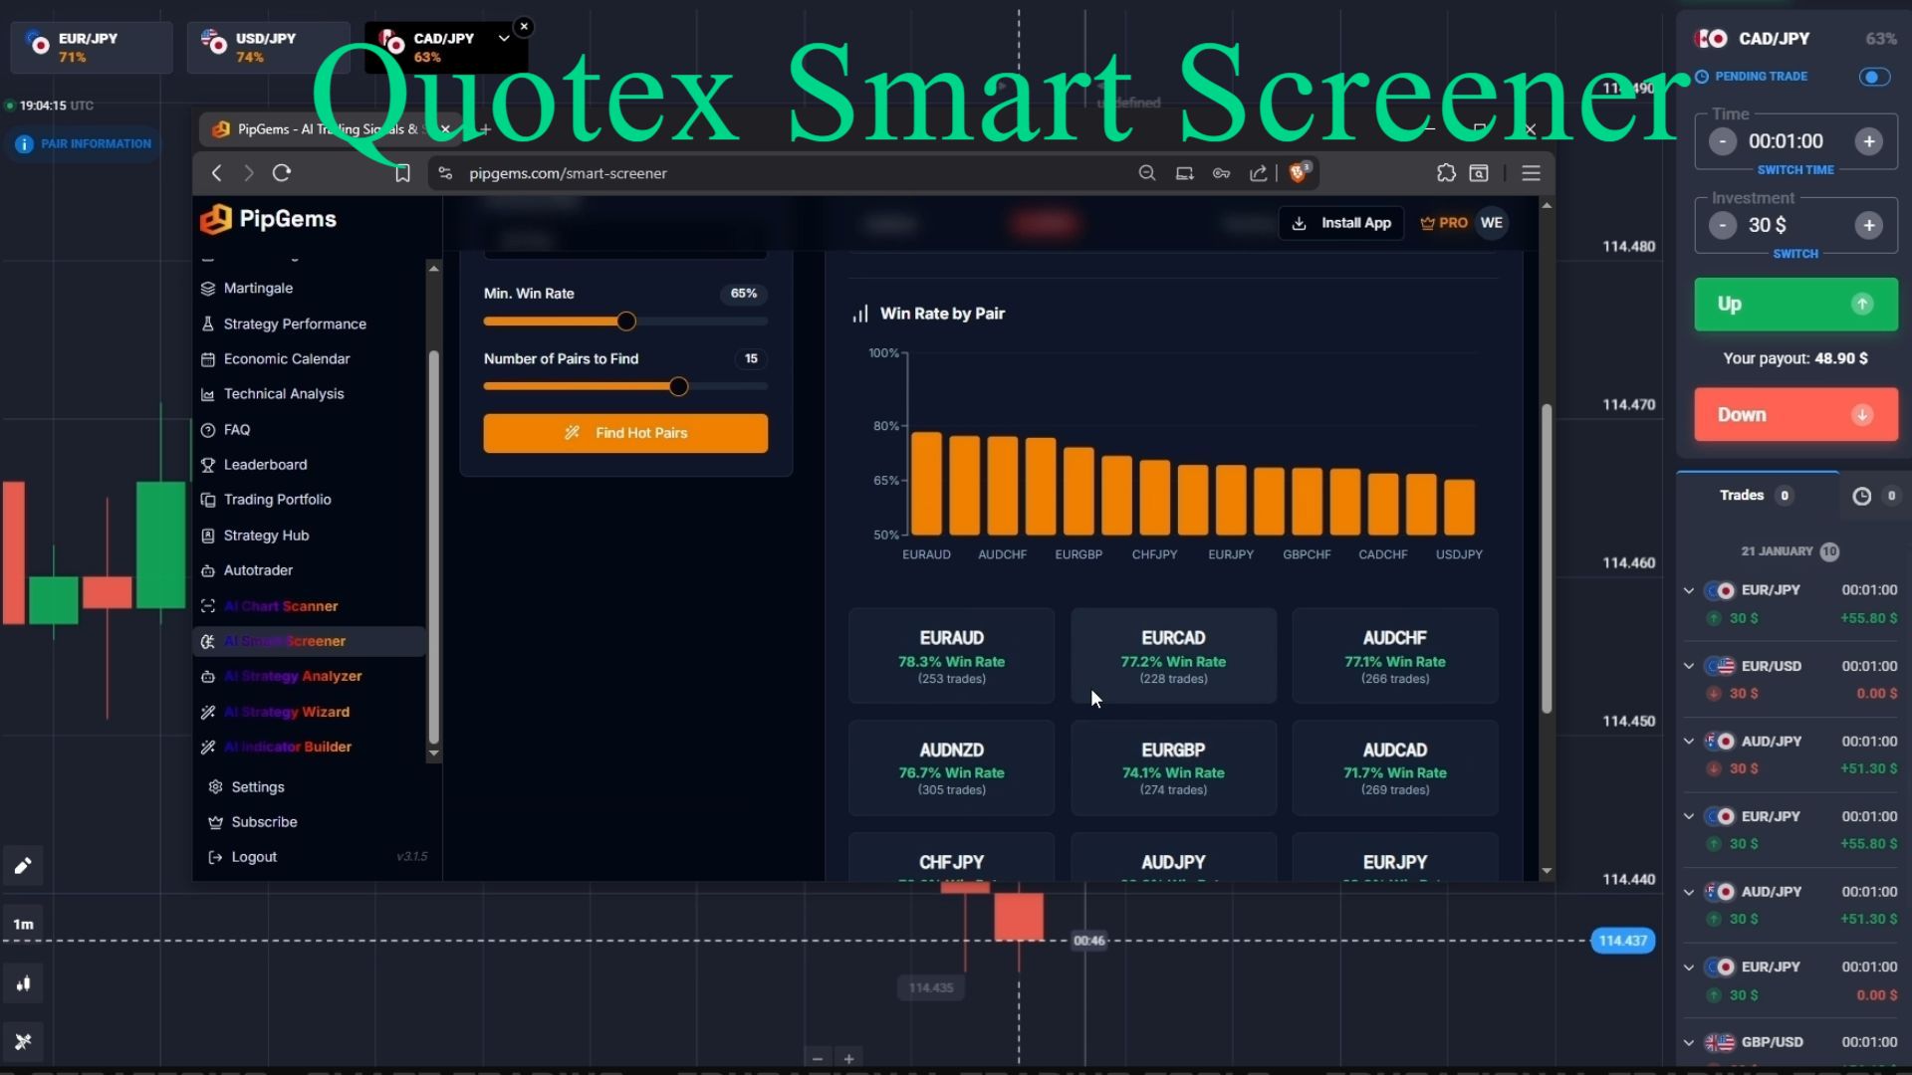1912x1075 pixels.
Task: Click the trade history clock icon
Action: (1861, 496)
